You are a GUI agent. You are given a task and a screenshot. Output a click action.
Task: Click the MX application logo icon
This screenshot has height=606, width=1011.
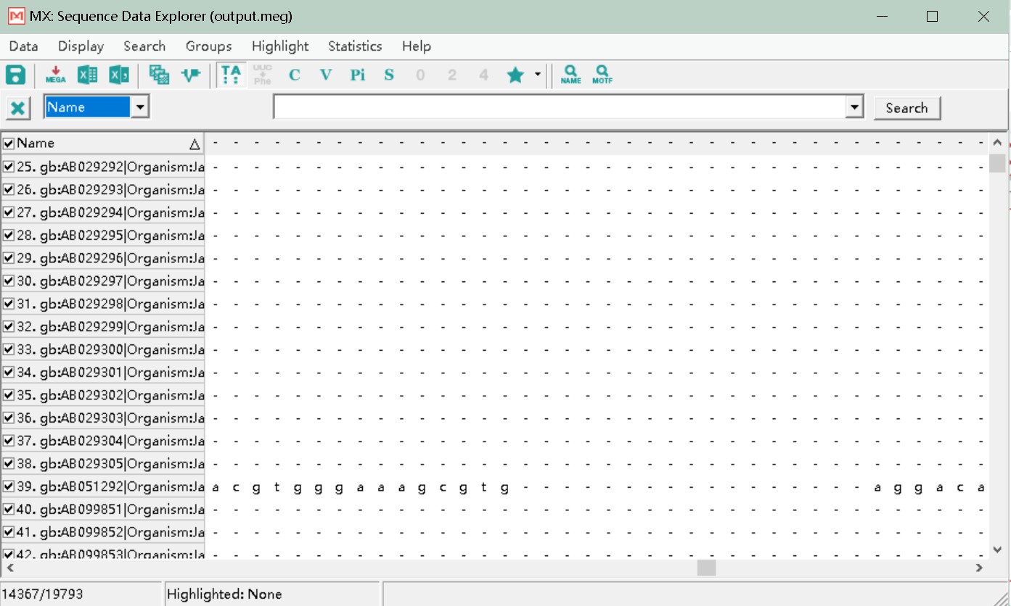click(x=16, y=16)
